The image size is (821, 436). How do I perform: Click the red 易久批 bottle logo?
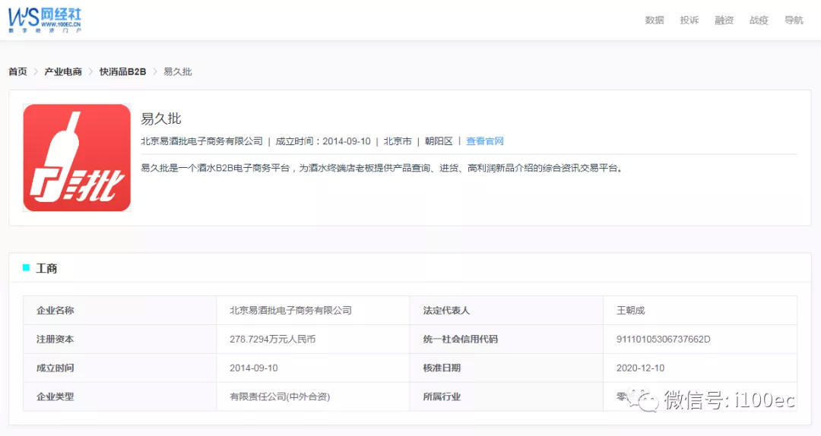click(77, 157)
